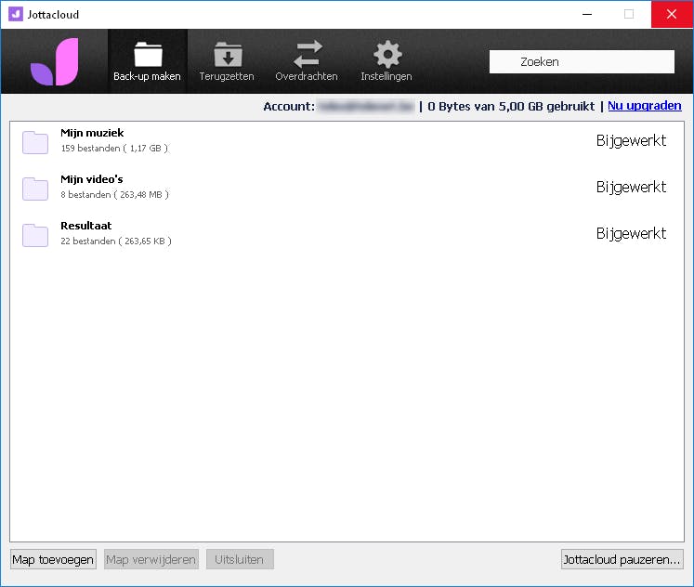Screen dimensions: 694x587
Task: Select the Resultaat folder icon
Action: pos(35,235)
